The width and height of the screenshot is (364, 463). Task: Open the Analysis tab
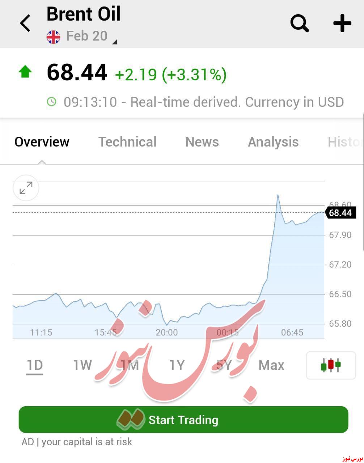(x=273, y=142)
